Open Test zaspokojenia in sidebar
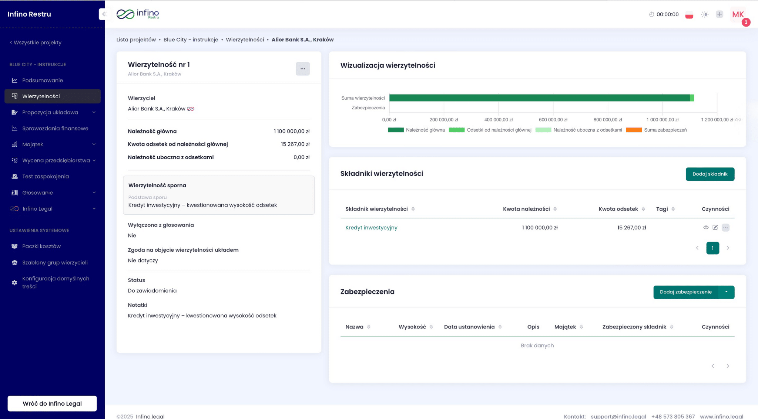758x419 pixels. coord(45,177)
